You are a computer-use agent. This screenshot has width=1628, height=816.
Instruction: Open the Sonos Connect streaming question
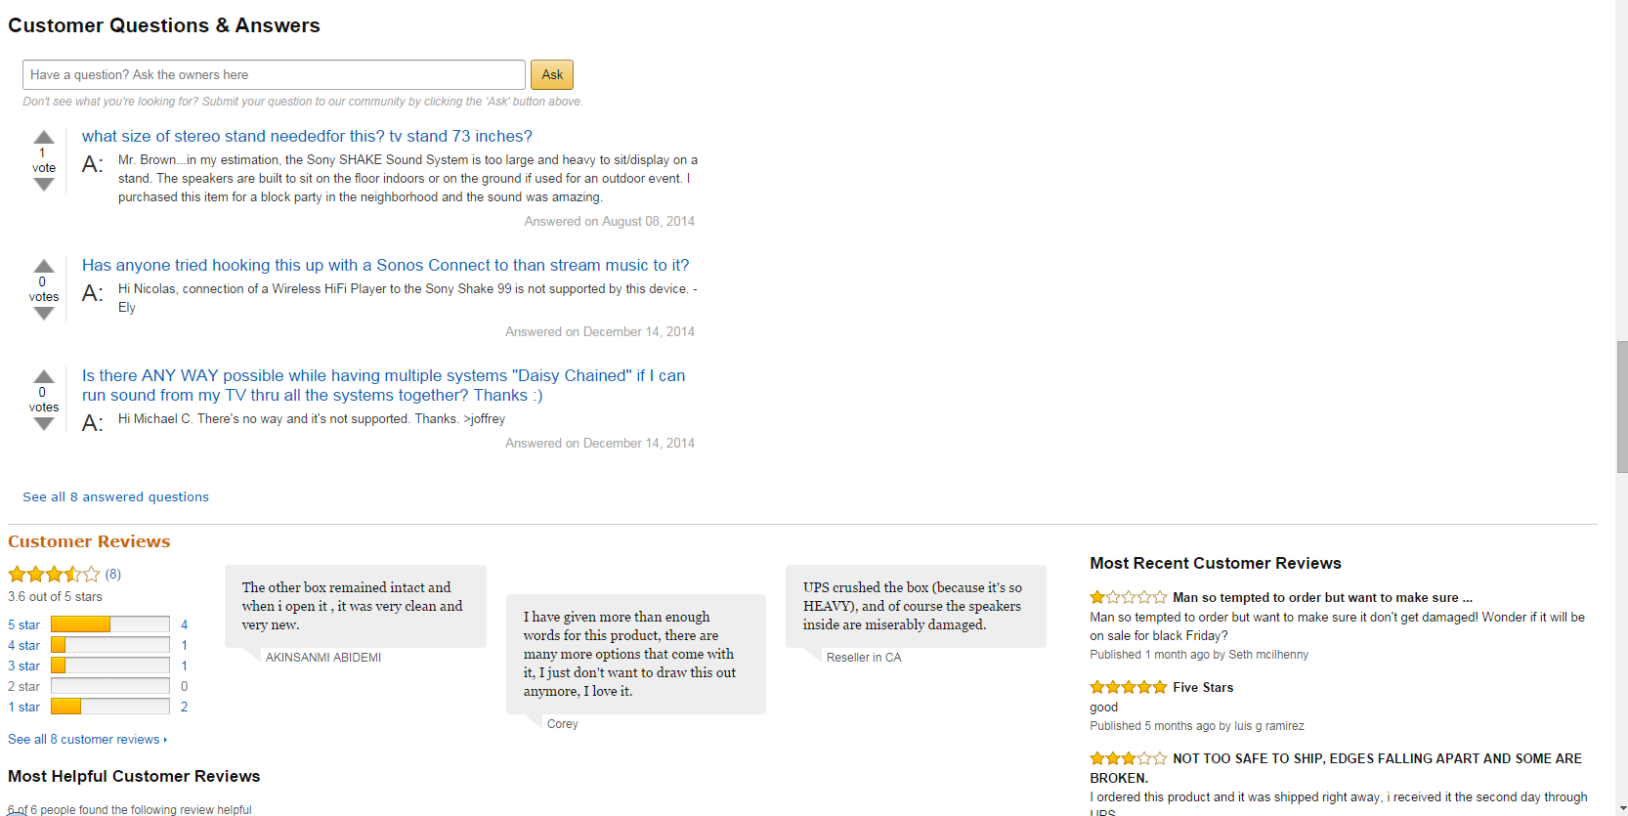[385, 265]
